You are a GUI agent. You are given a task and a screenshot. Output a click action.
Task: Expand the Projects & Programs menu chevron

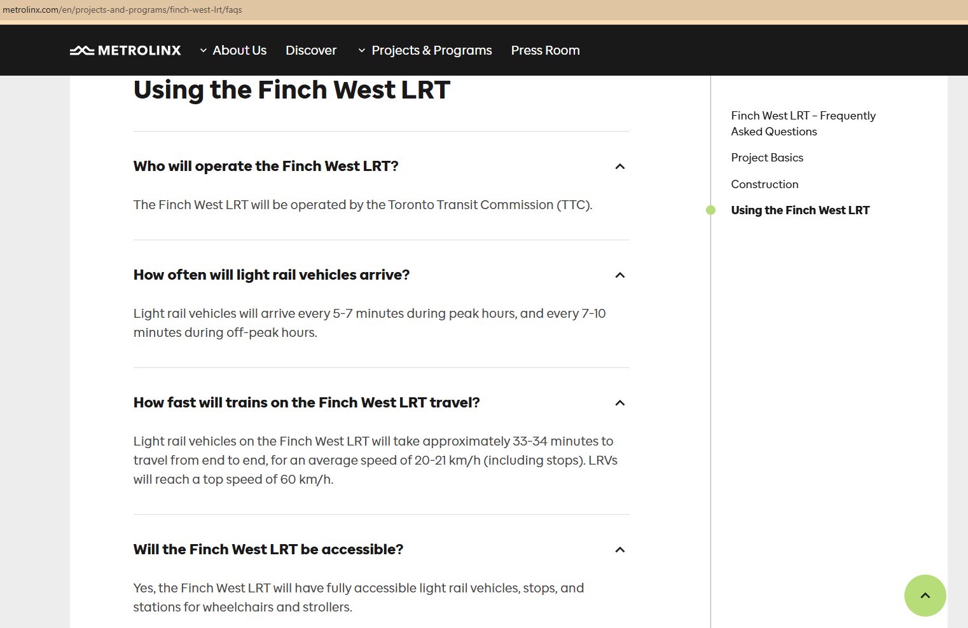click(362, 50)
